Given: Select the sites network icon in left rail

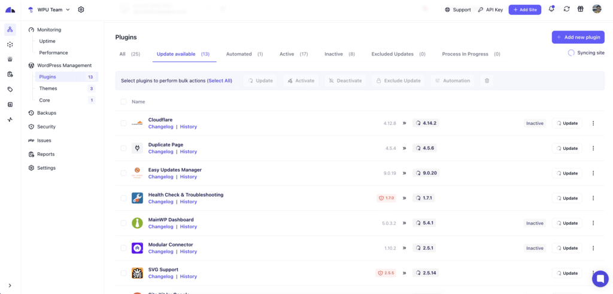Looking at the screenshot, I should pos(10,30).
